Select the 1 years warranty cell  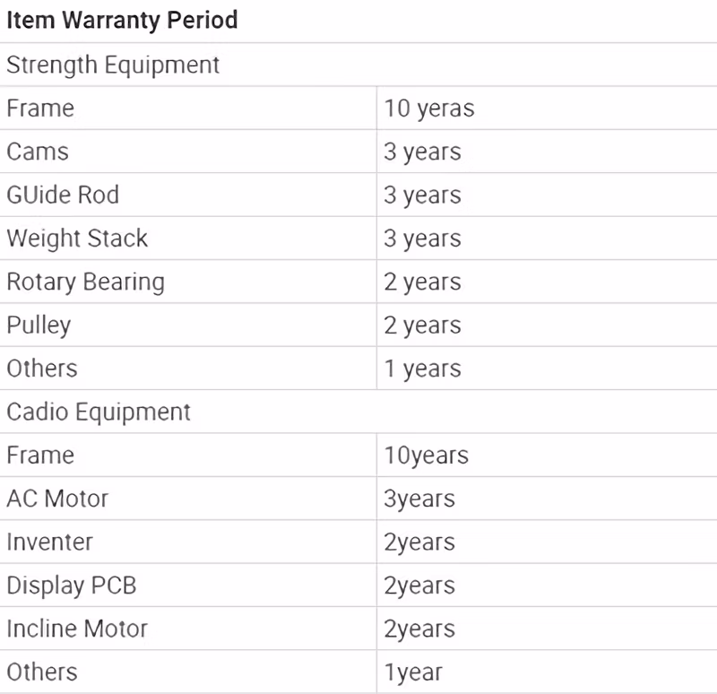pos(547,369)
